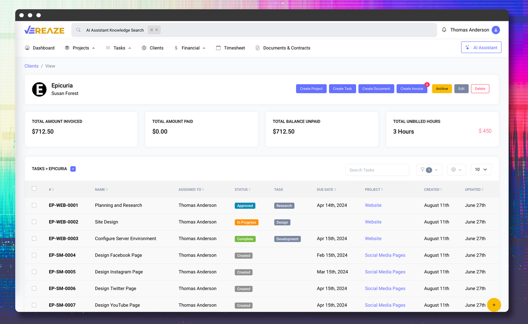Click the blue plus icon beside Tasks > Epicuria
This screenshot has height=324, width=528.
coord(73,169)
